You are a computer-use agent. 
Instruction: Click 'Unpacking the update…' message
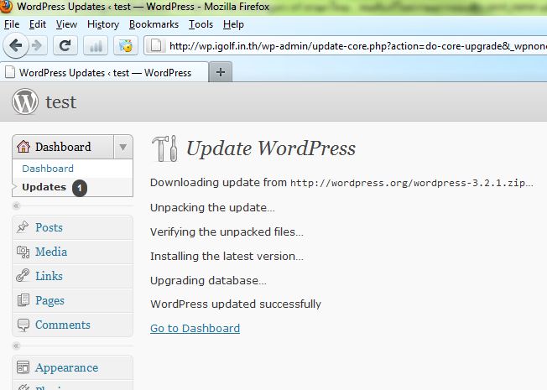point(212,207)
